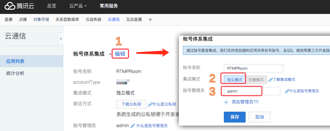Click plus icon beside 添加管理员111
Image resolution: width=330 pixels, height=131 pixels.
point(226,102)
